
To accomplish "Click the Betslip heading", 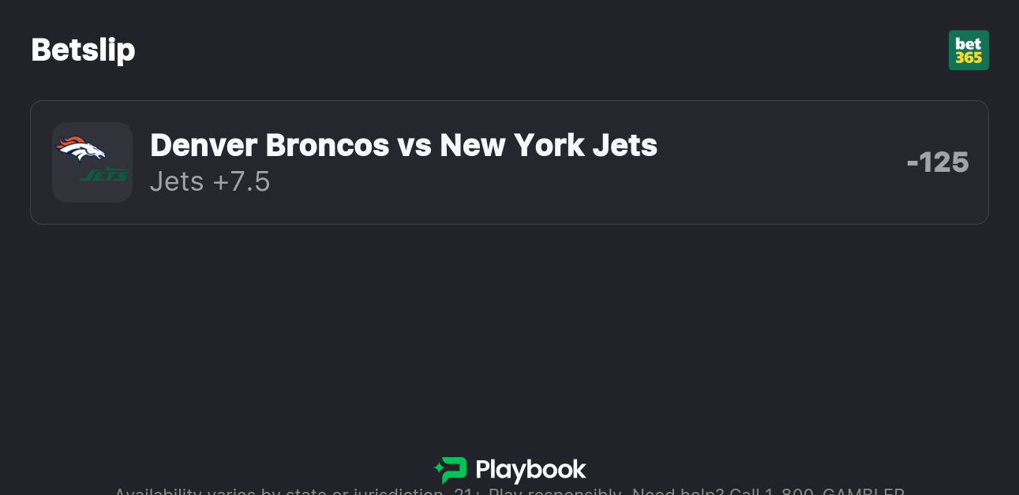I will coord(83,50).
